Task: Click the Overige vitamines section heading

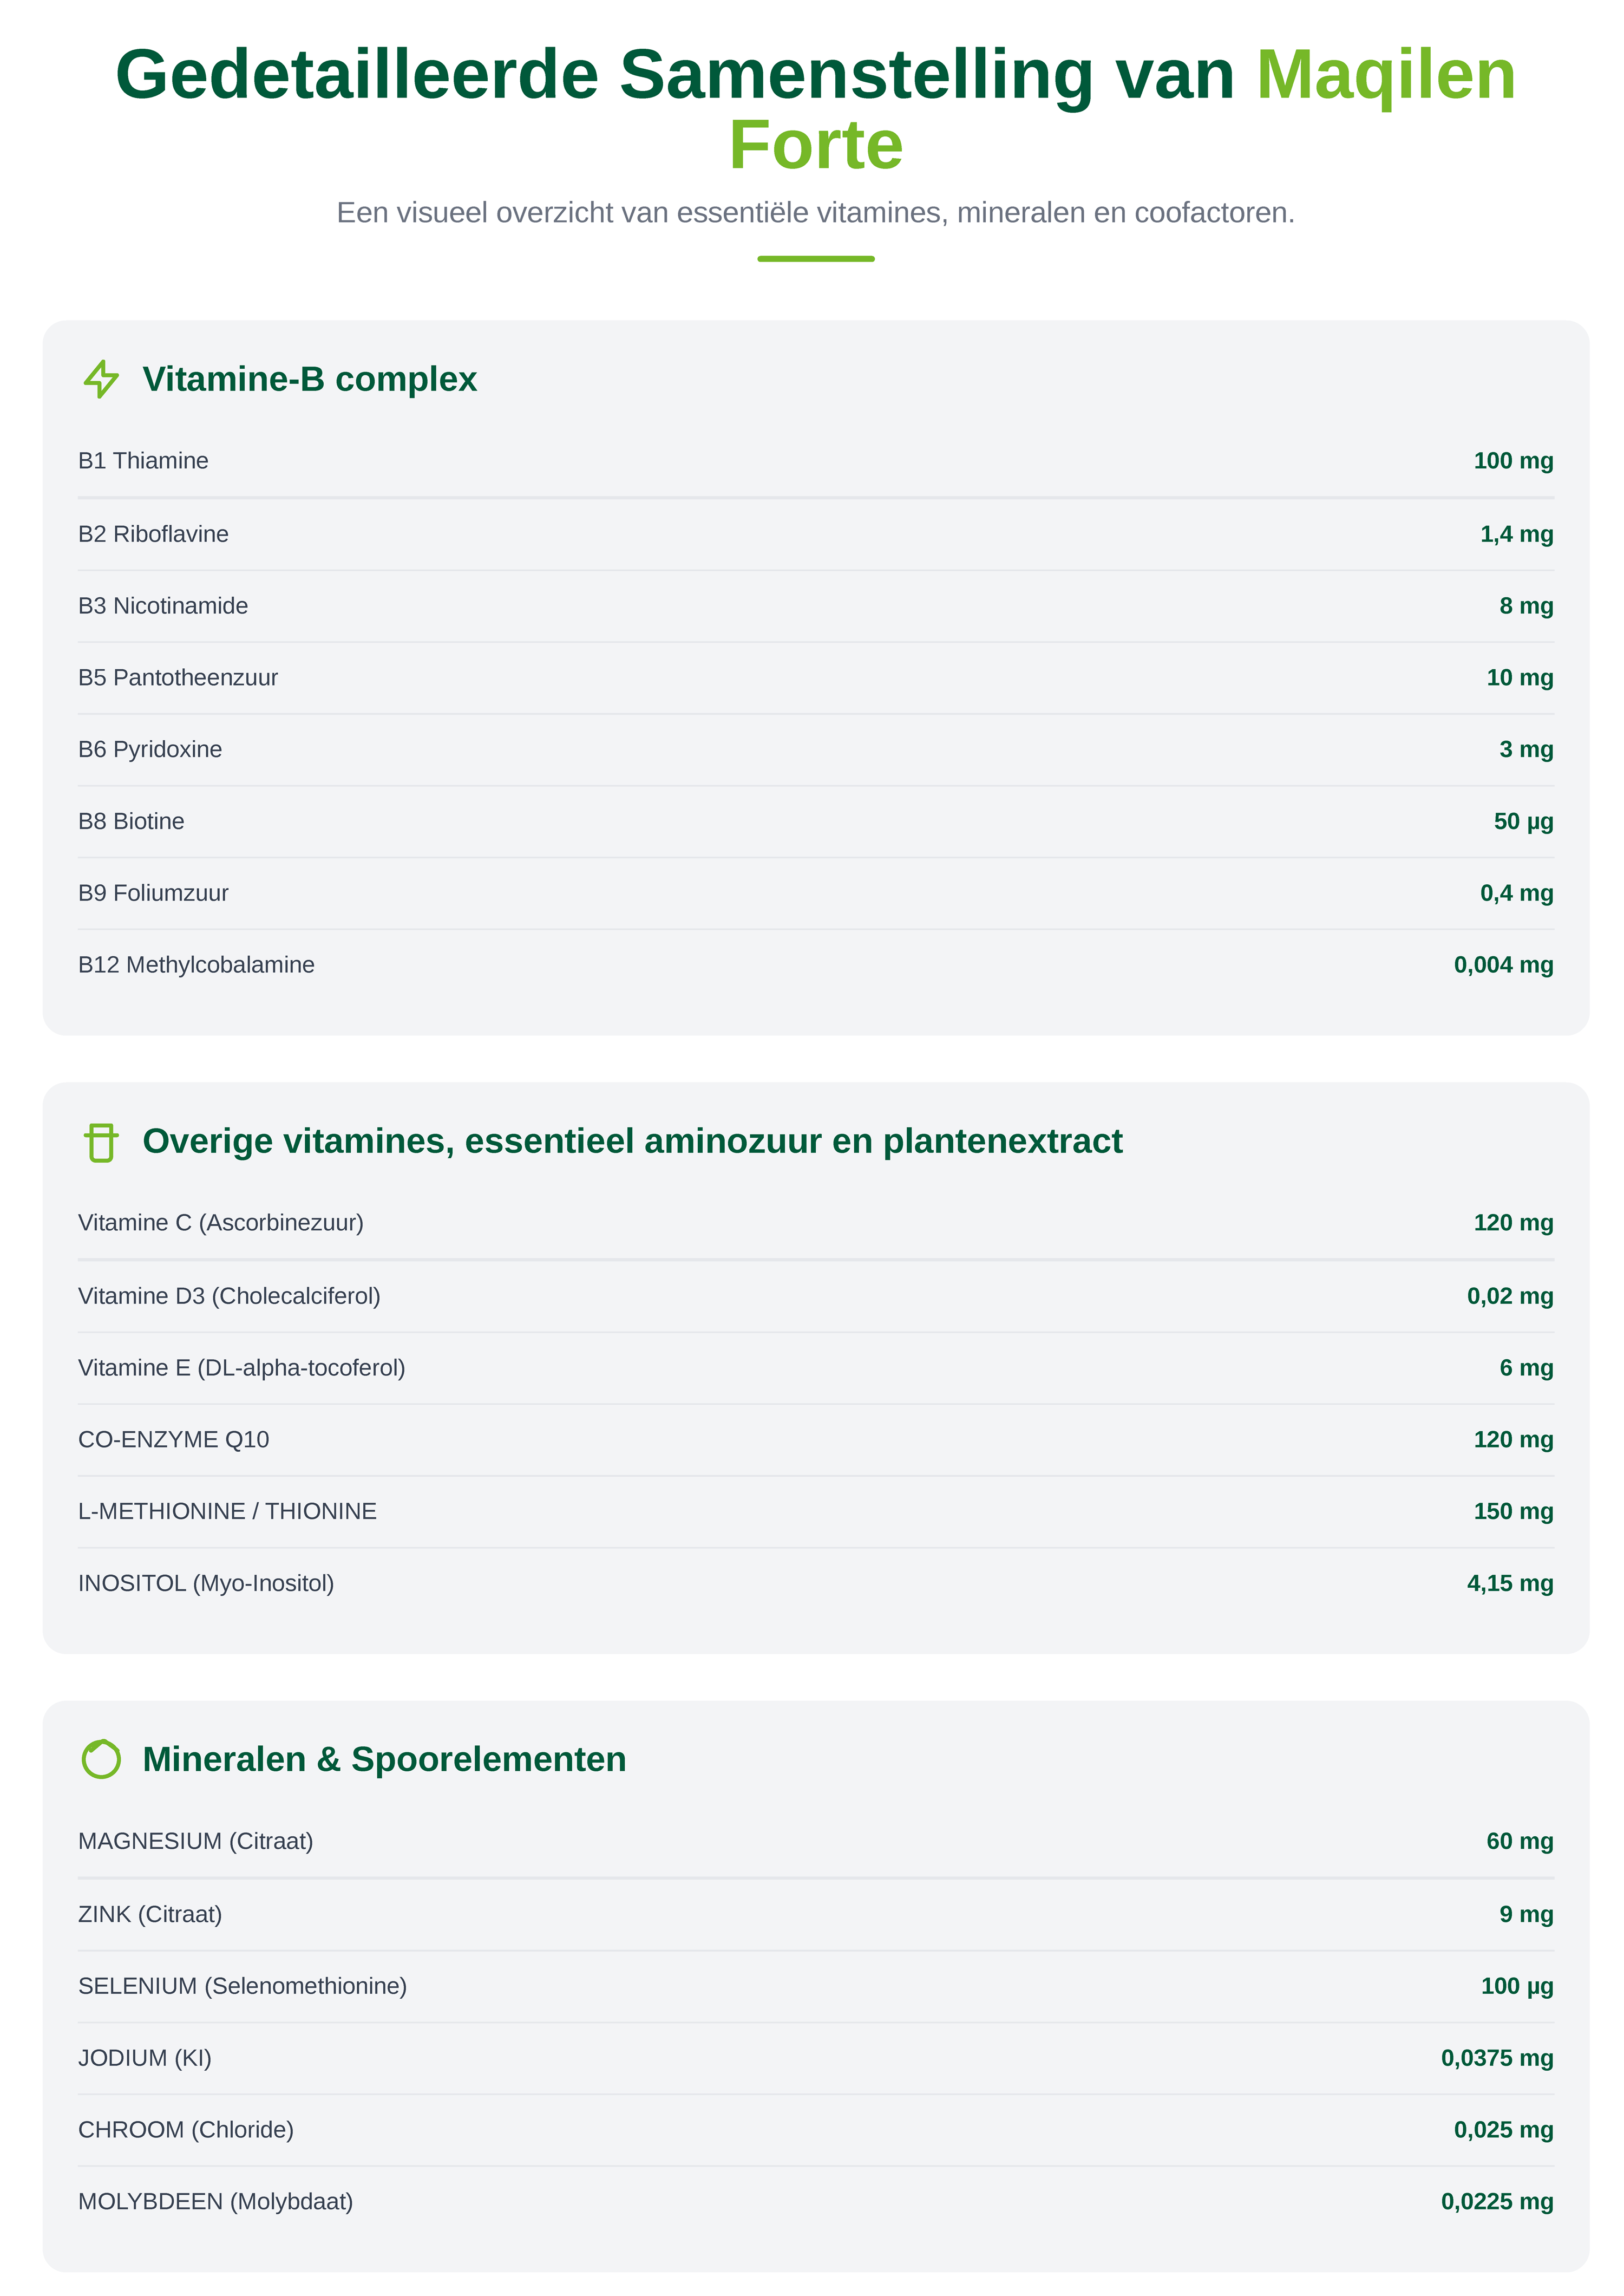Action: 632,1142
